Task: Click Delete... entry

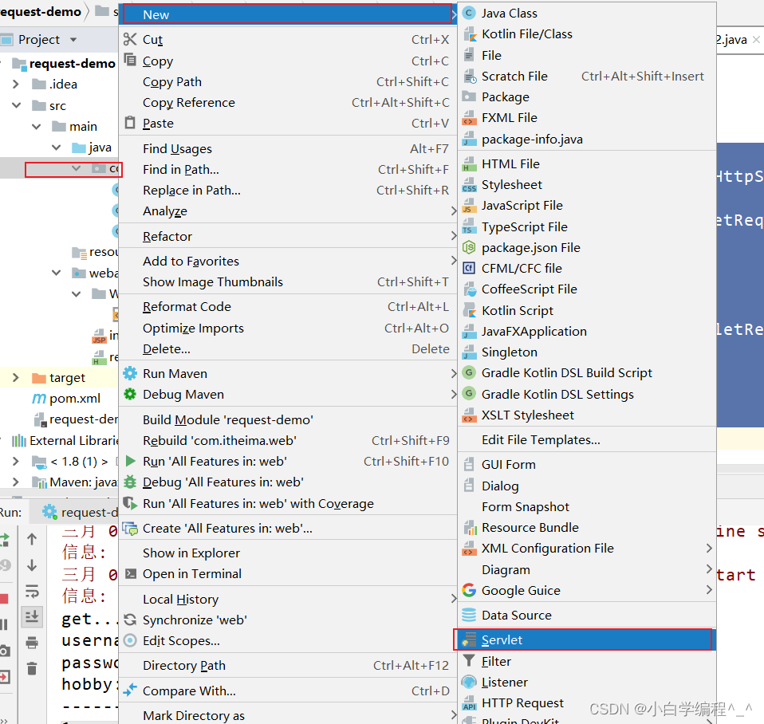Action: (x=287, y=349)
